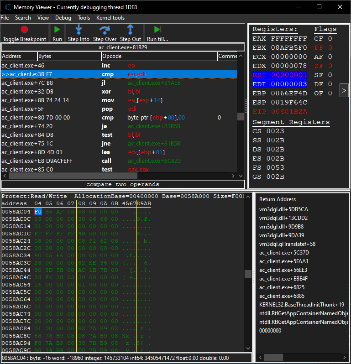Expand the extra registers panel arrow
351x364 pixels.
pyautogui.click(x=344, y=90)
